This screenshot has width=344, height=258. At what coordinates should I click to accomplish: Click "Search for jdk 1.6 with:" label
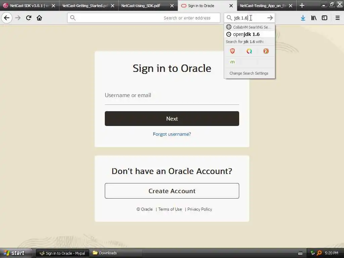pyautogui.click(x=245, y=42)
